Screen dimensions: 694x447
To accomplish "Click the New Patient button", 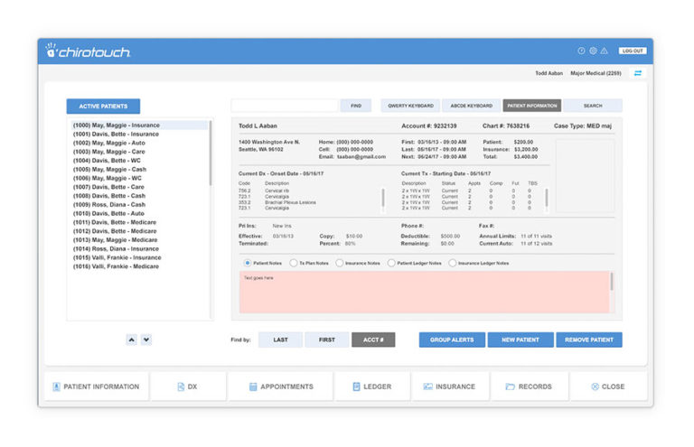I will (520, 340).
